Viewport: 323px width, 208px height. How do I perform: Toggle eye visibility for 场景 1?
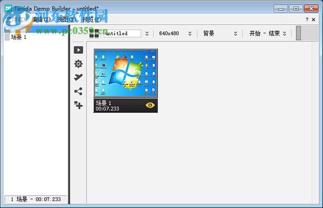150,105
